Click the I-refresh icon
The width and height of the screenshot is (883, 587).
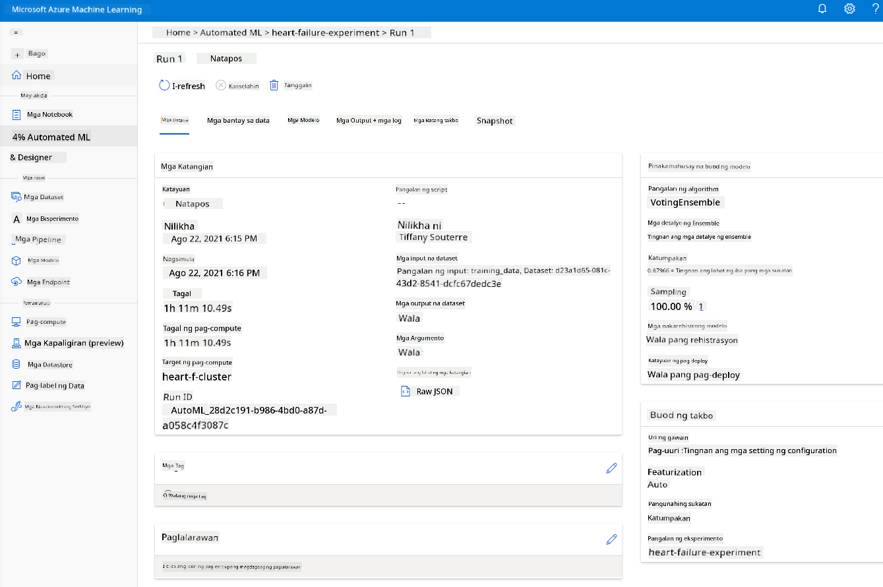[x=164, y=85]
